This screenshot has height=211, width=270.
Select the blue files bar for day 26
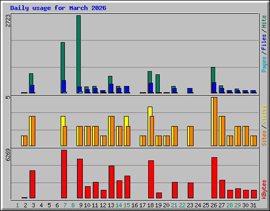click(214, 88)
